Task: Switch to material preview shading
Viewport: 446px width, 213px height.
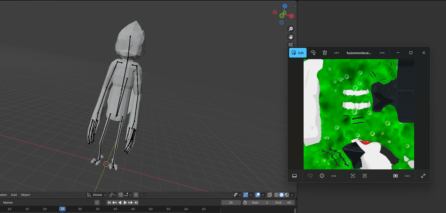Action: coord(287,195)
